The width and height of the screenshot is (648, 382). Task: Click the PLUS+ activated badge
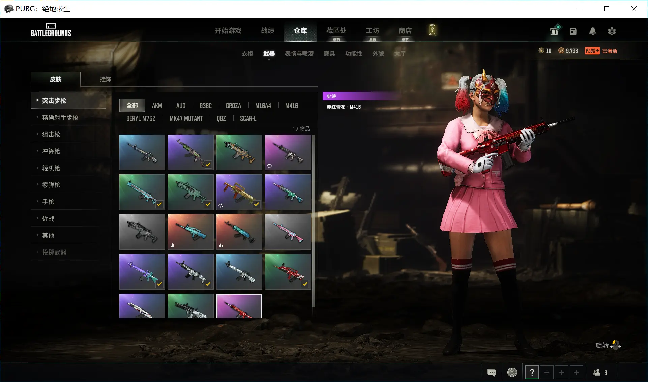(x=601, y=51)
